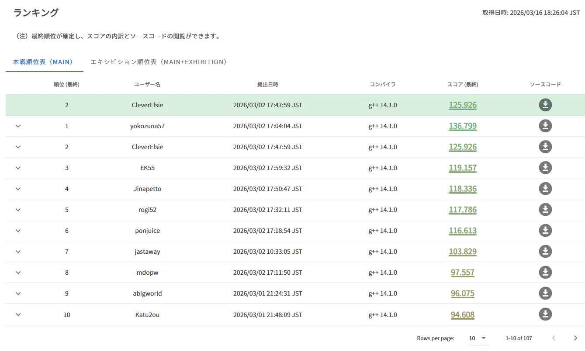
Task: Open the Rows per page dropdown
Action: click(479, 338)
